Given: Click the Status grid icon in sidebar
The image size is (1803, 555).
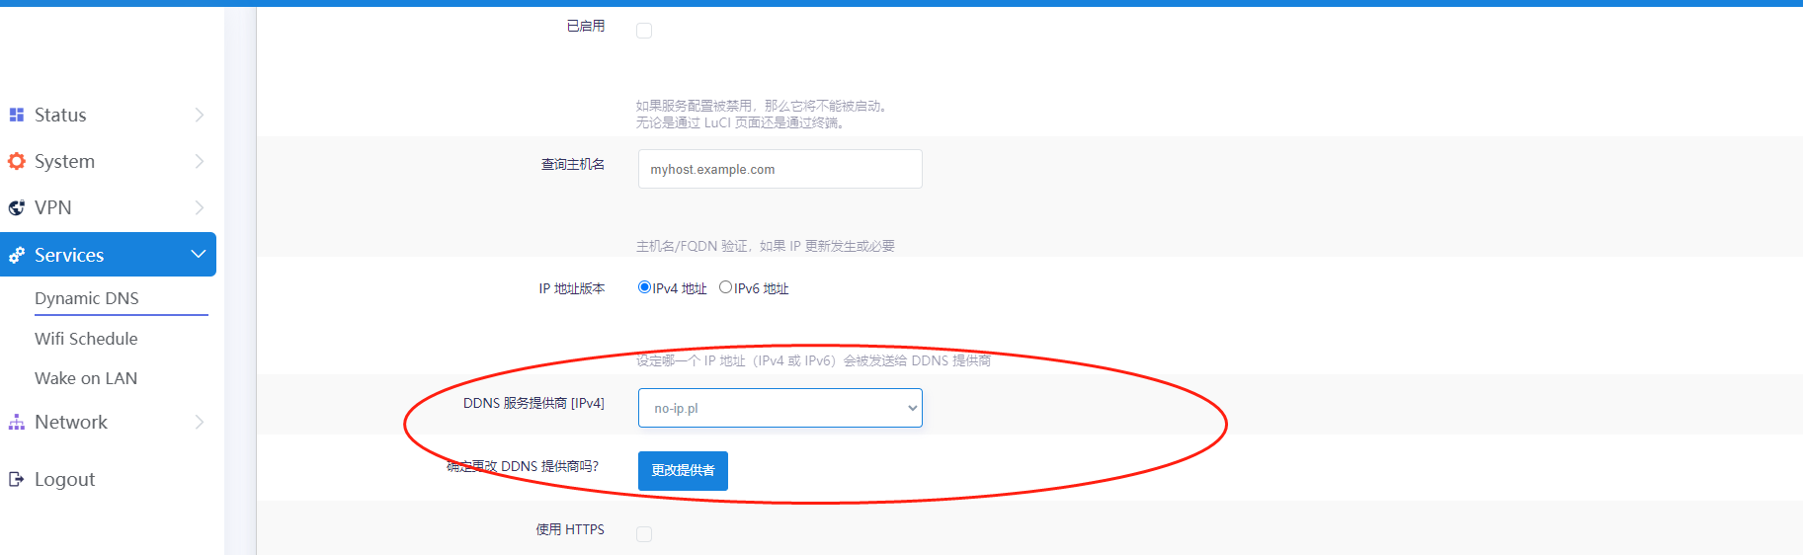Looking at the screenshot, I should (x=16, y=115).
